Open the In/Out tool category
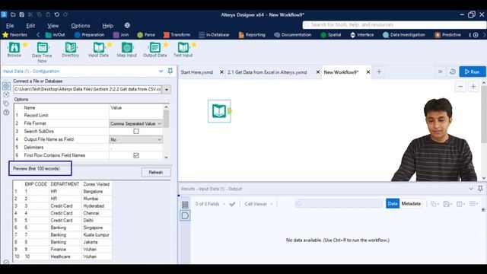487x274 pixels. coord(56,35)
